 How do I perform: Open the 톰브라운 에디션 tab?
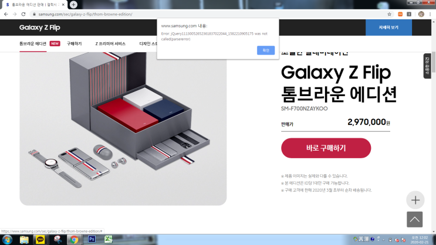[33, 43]
